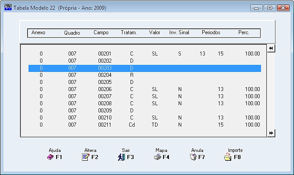The height and width of the screenshot is (175, 294).
Task: Click the Ajuda F1 book icon
Action: tap(50, 157)
